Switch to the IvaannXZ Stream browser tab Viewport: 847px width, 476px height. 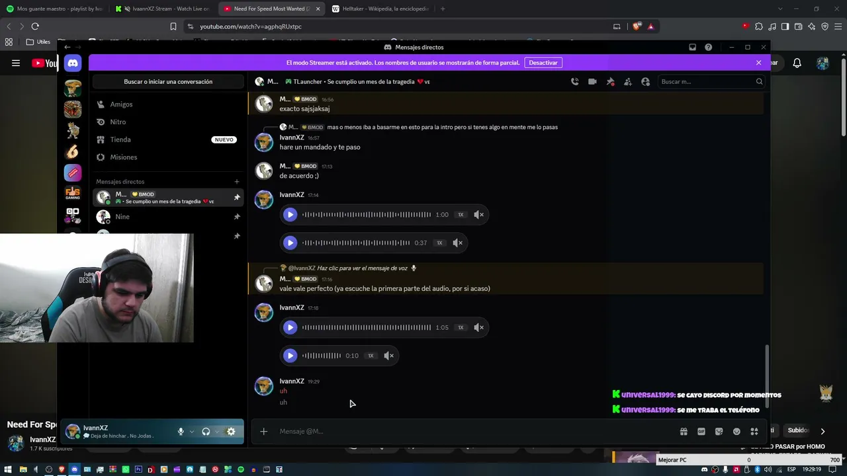[163, 9]
